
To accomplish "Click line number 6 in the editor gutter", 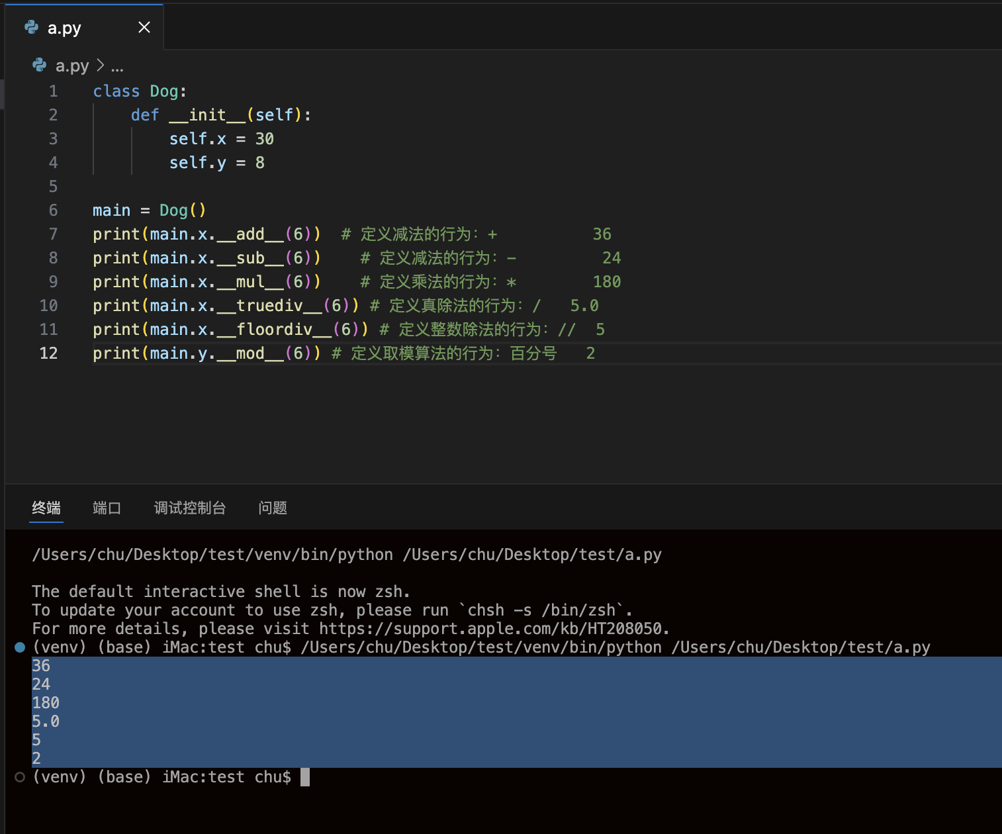I will click(53, 210).
